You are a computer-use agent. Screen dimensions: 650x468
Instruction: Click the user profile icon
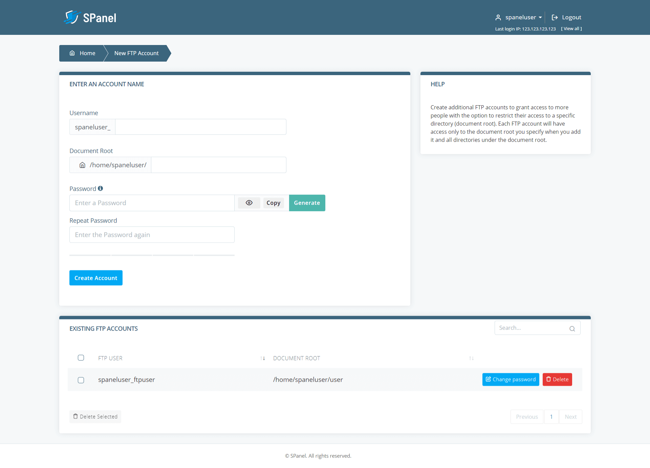pos(498,17)
